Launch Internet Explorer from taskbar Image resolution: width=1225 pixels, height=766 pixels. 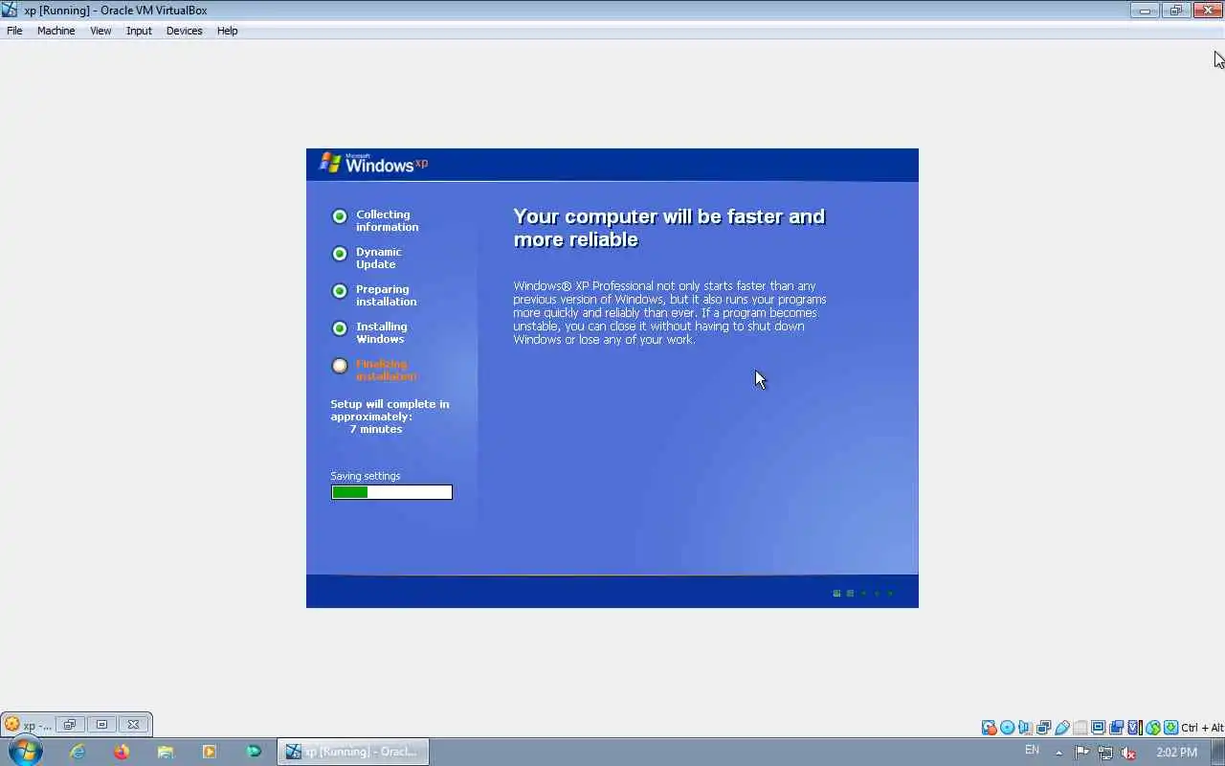point(78,752)
